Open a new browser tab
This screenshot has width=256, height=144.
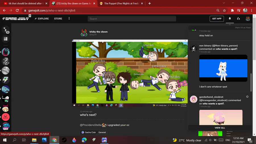(150, 3)
